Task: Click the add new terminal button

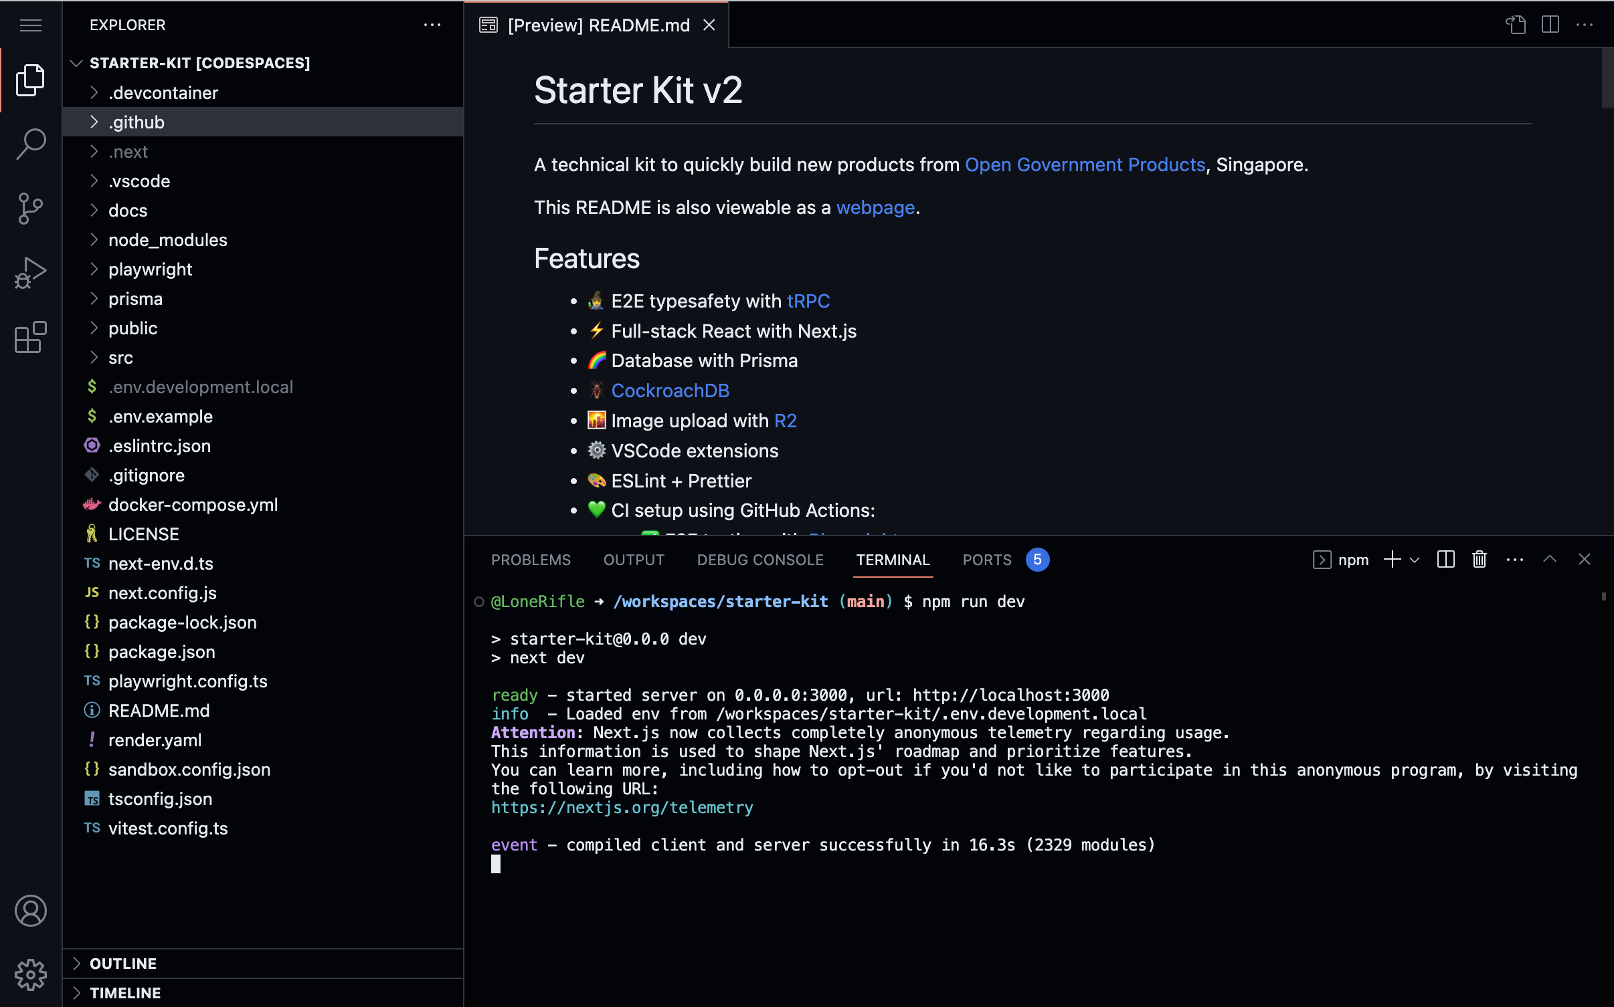Action: pos(1391,559)
